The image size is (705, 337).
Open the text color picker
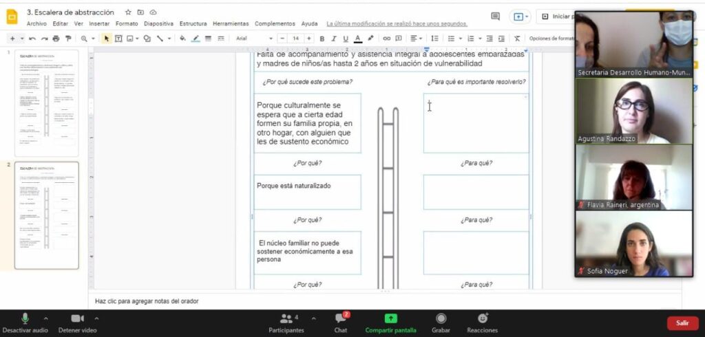(x=357, y=39)
